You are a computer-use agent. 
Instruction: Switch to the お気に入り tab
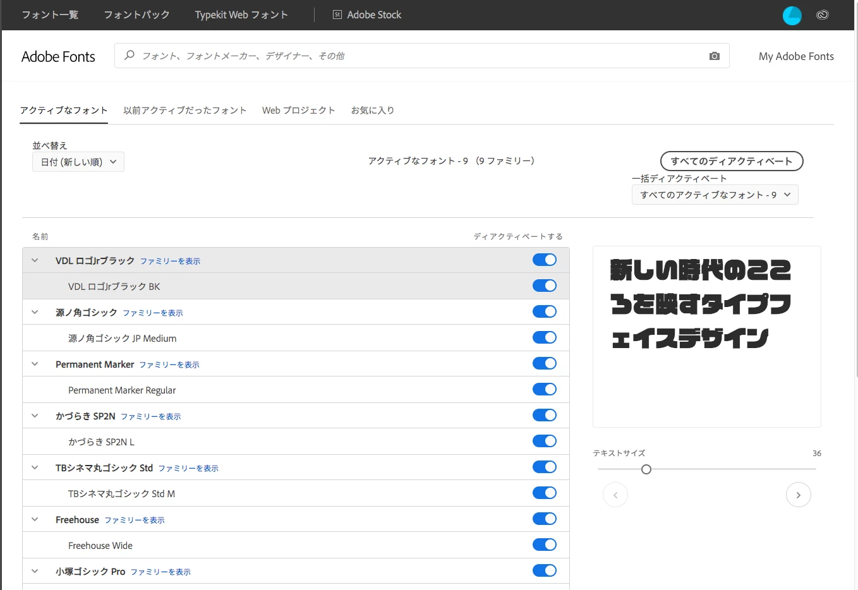pos(373,110)
